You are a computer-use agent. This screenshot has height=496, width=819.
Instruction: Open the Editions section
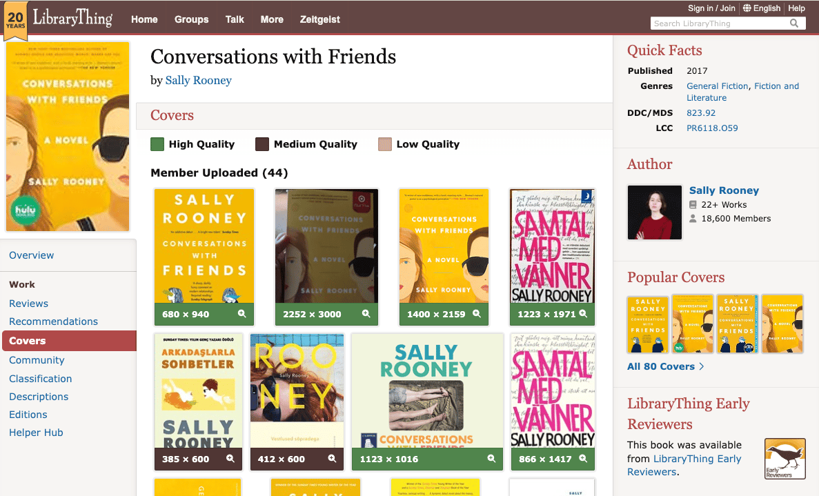[28, 415]
